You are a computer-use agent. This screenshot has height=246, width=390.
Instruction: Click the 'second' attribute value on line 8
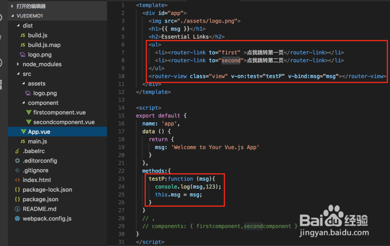[x=231, y=60]
